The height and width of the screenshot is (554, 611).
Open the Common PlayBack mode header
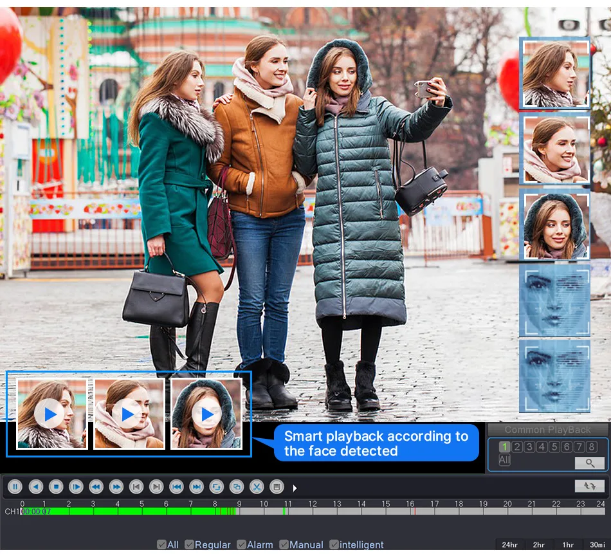[547, 430]
